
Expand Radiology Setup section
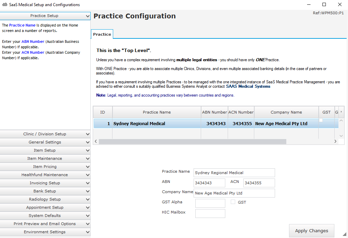[45, 199]
